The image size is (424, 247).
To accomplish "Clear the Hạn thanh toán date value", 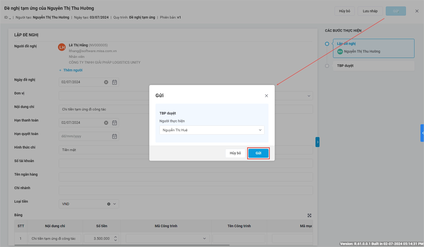I will coord(106,123).
